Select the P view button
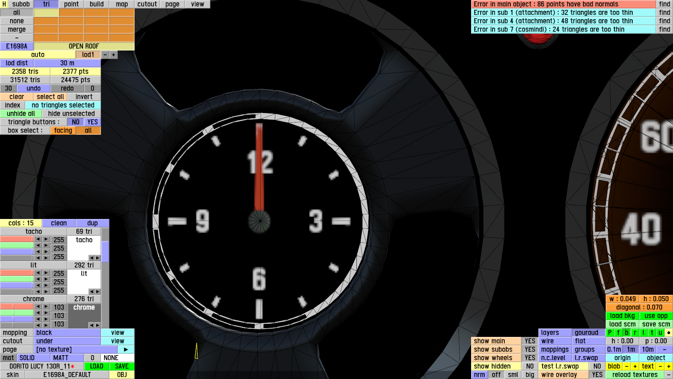The width and height of the screenshot is (673, 379). point(610,333)
